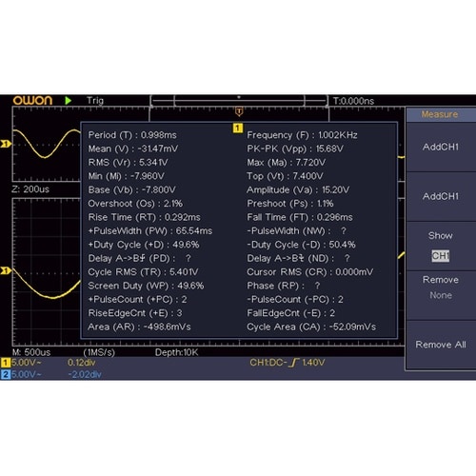Image resolution: width=476 pixels, height=476 pixels.
Task: Open the Show channel option
Action: pos(441,246)
